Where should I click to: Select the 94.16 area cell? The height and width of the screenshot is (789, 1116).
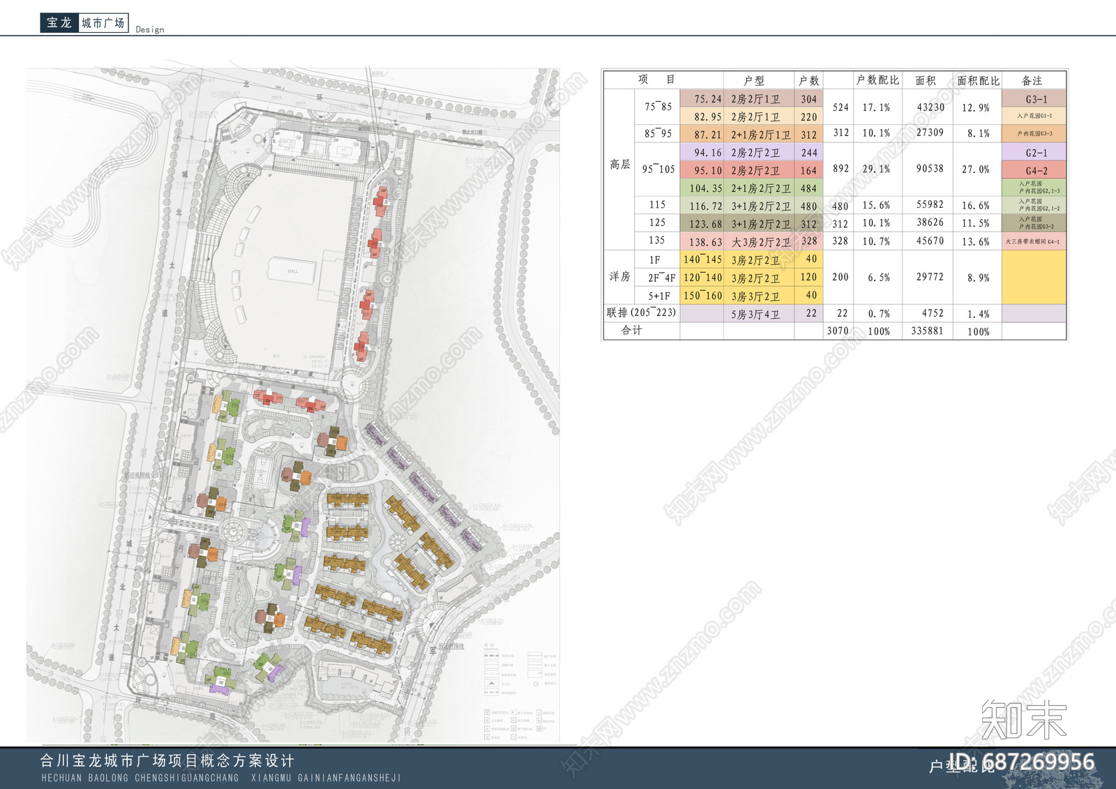(x=702, y=152)
